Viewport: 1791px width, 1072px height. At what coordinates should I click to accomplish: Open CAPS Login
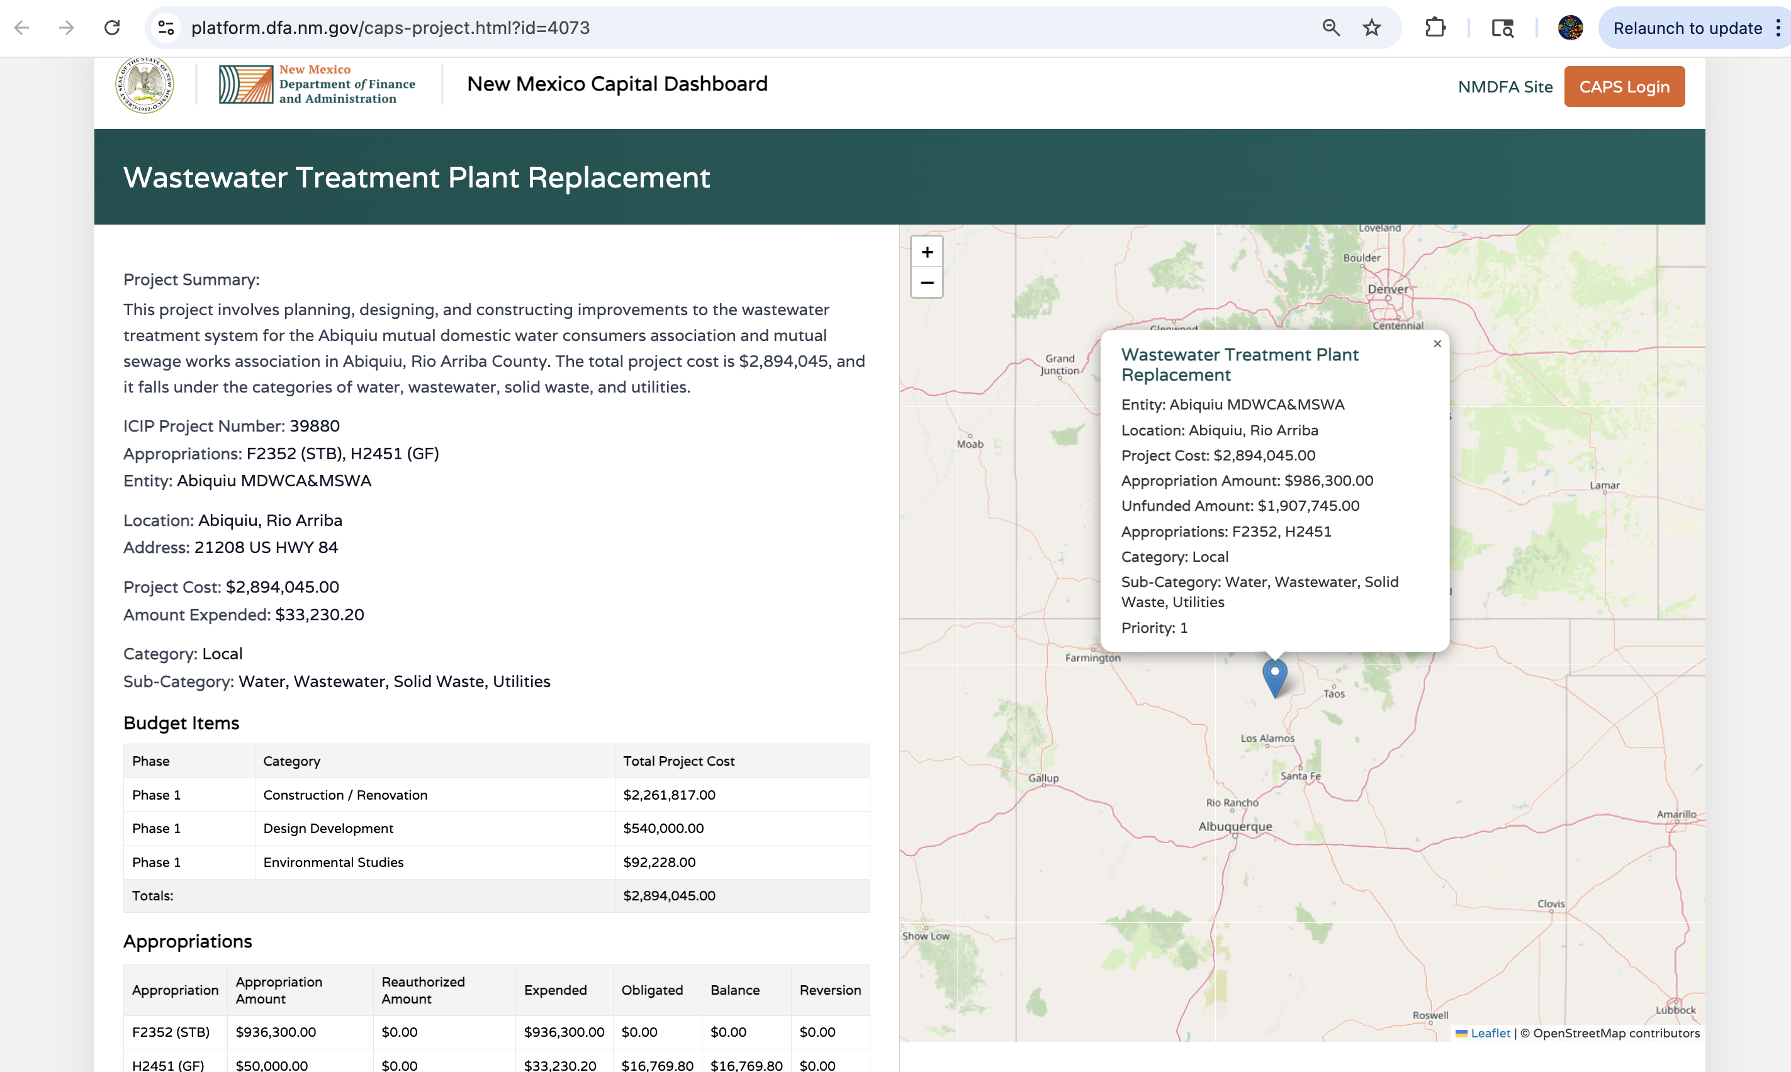pos(1624,86)
